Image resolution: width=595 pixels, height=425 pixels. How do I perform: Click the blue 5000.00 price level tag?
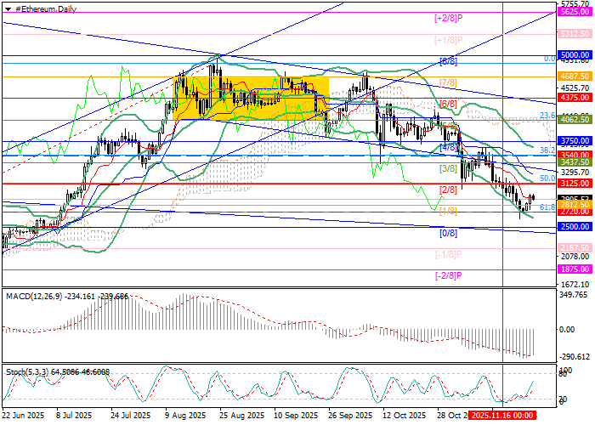point(575,54)
